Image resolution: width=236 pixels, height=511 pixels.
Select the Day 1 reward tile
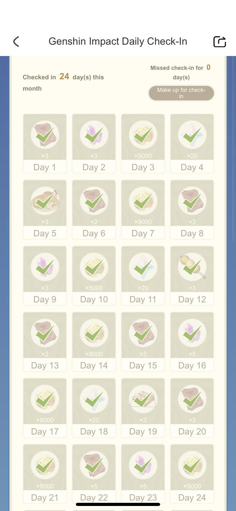(x=45, y=143)
